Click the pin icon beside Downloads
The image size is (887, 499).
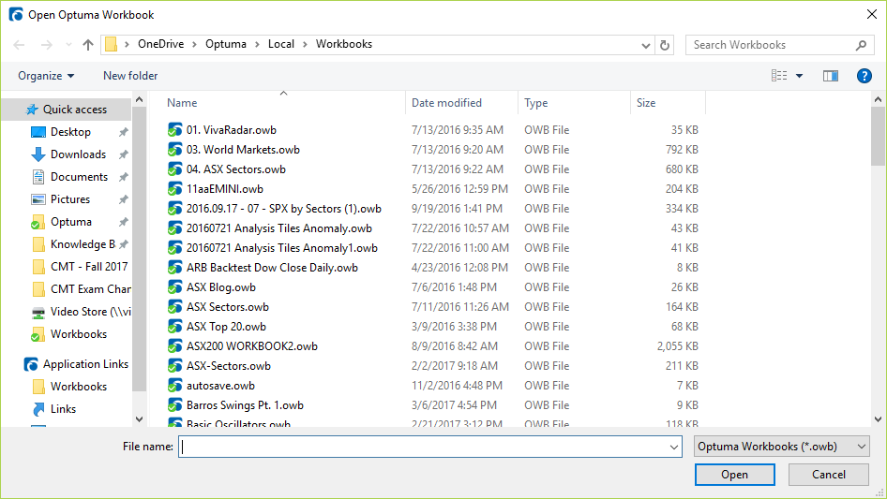tap(123, 154)
